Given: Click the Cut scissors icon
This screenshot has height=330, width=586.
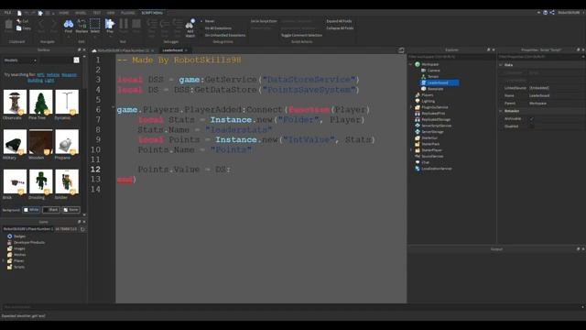Looking at the screenshot, I should [18, 21].
